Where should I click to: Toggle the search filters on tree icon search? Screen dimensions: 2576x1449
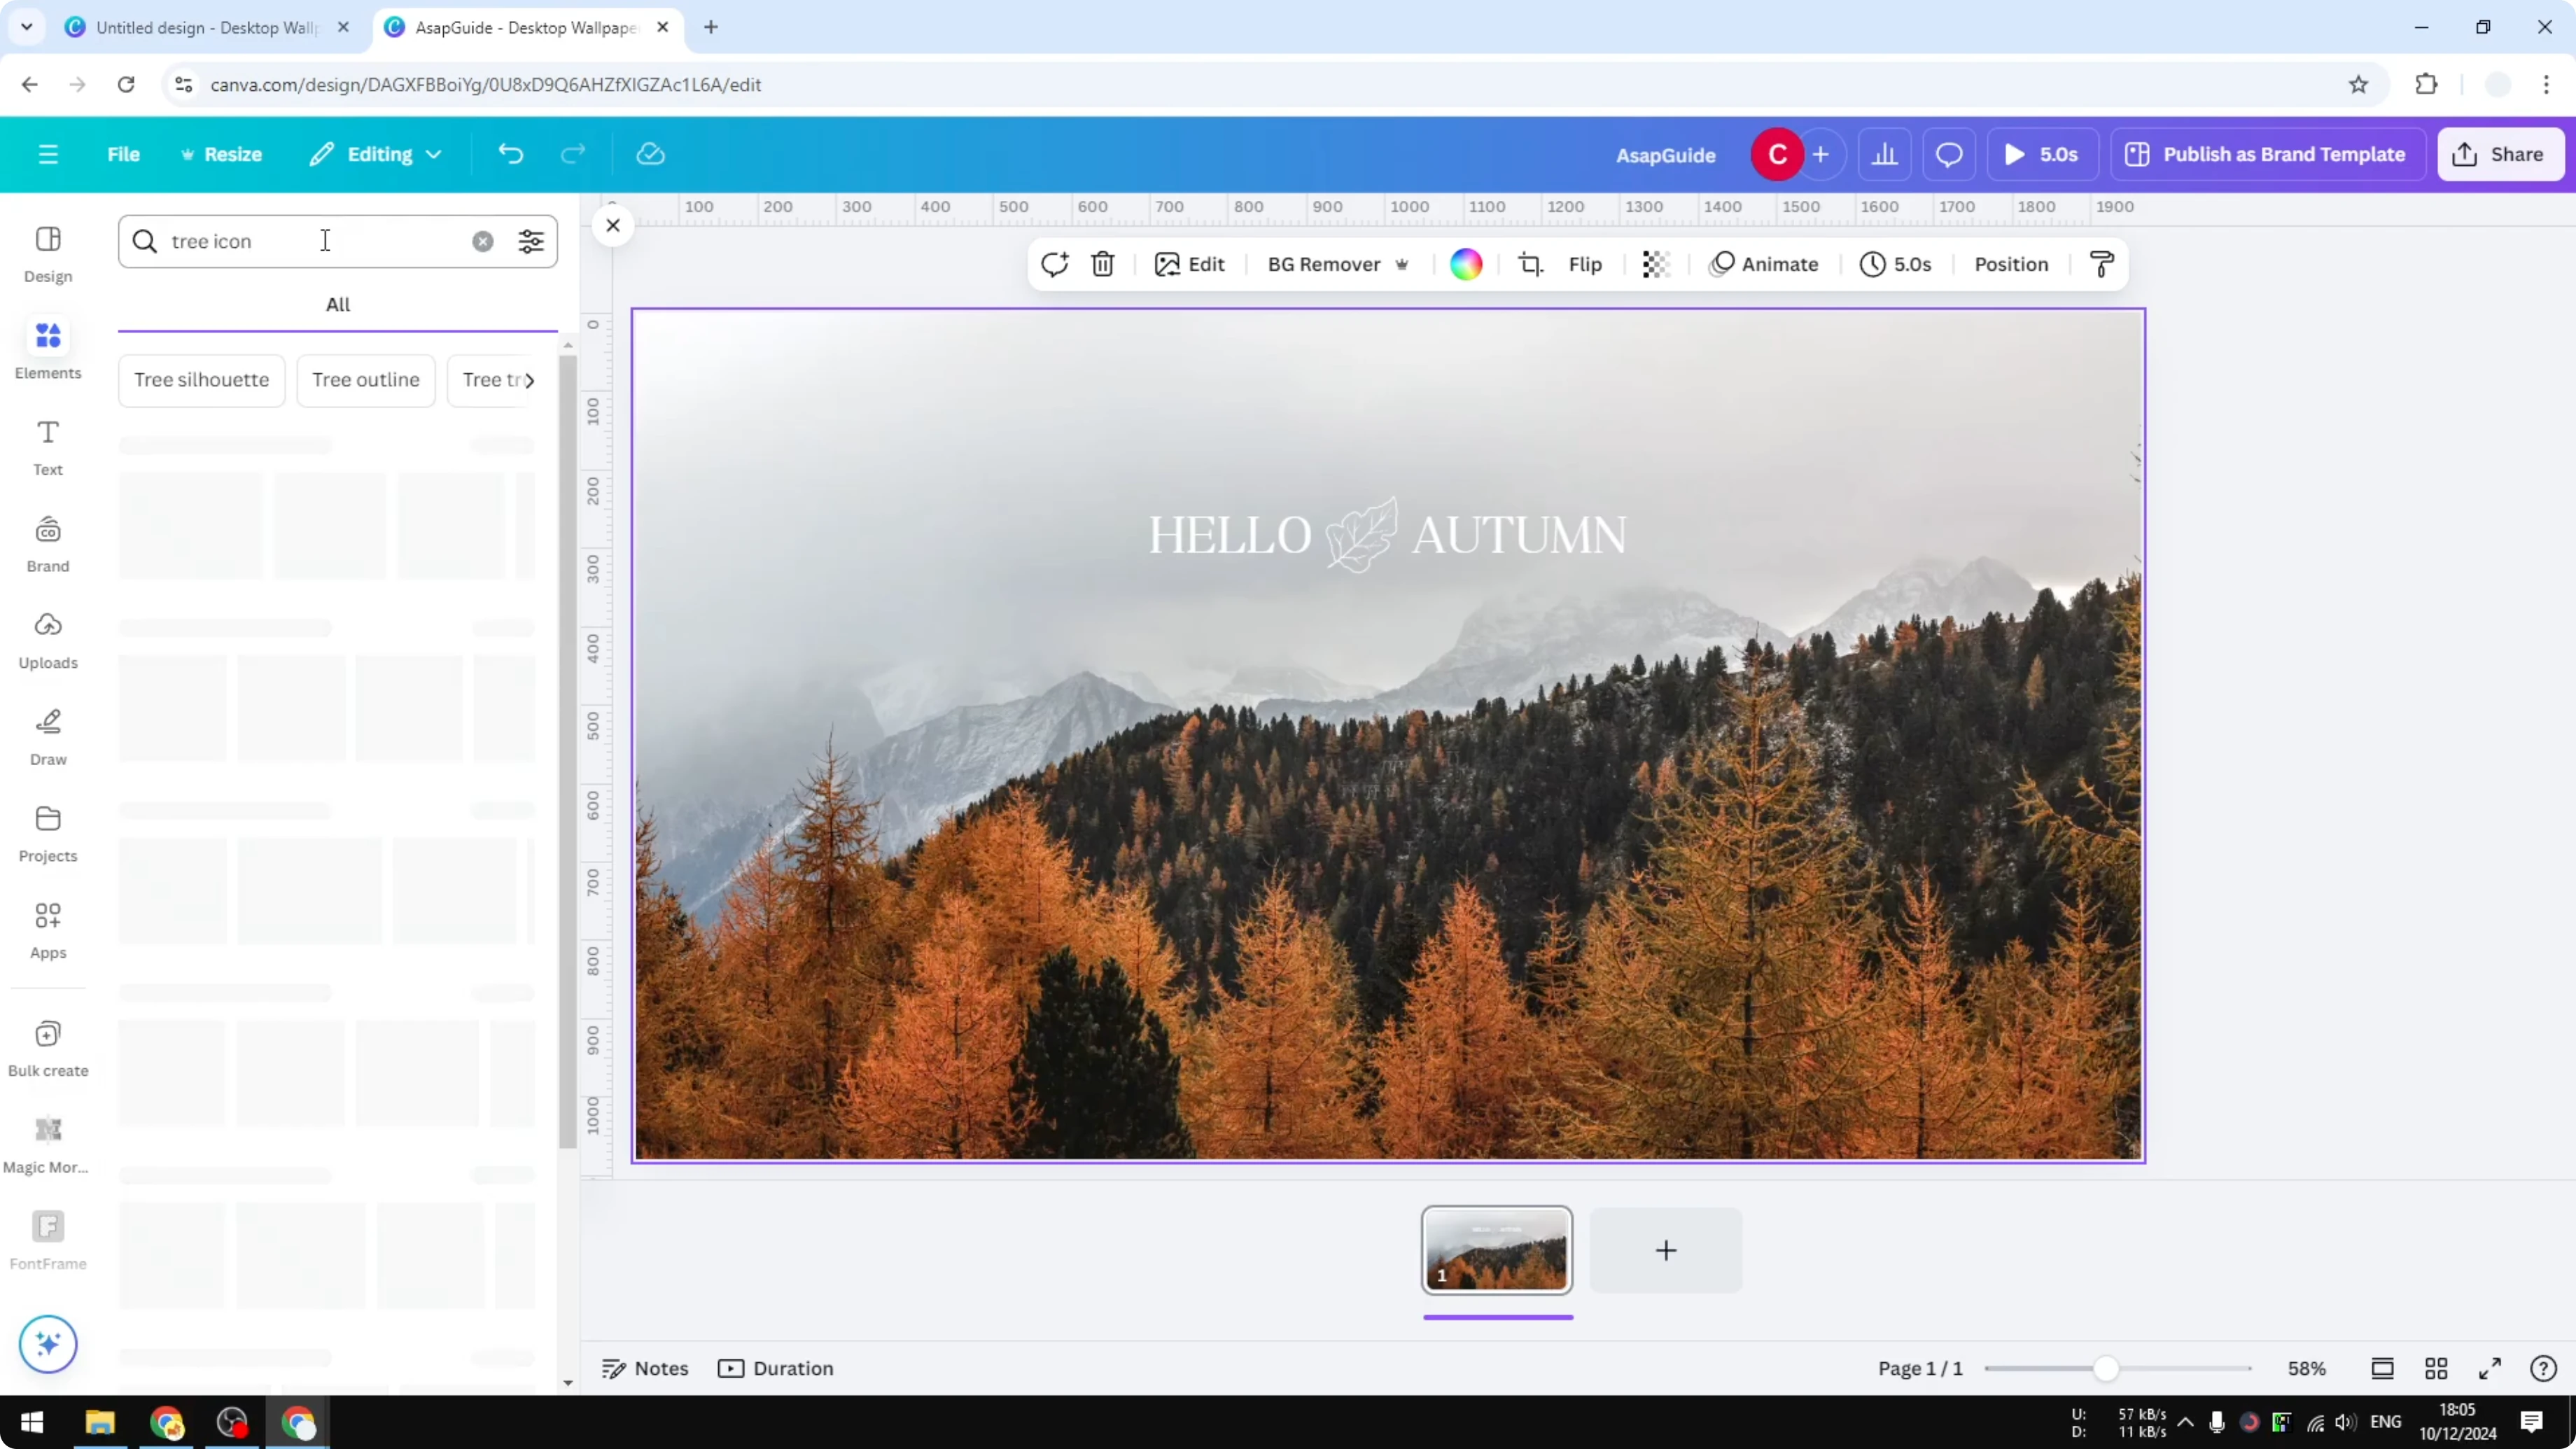tap(530, 241)
